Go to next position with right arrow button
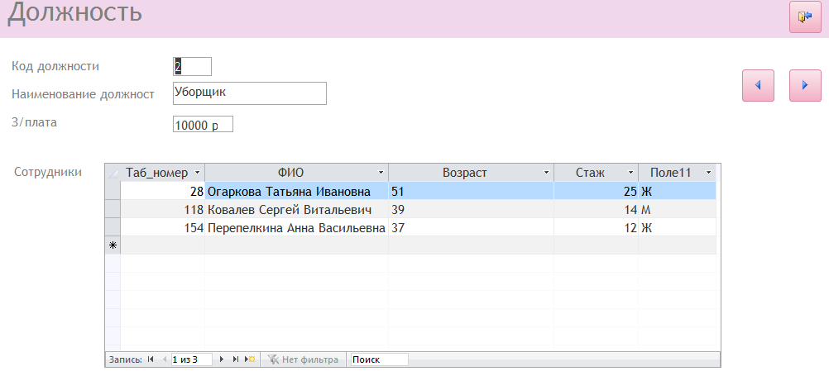Screen dimensions: 829x376 tap(805, 85)
